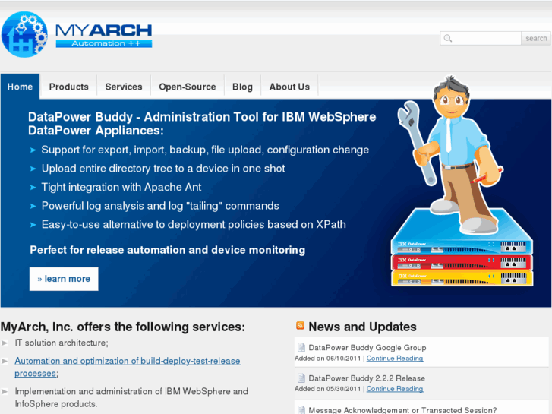Viewport: 552px width, 414px height.
Task: Click document icon beside Message Acknowledgement post
Action: point(301,409)
